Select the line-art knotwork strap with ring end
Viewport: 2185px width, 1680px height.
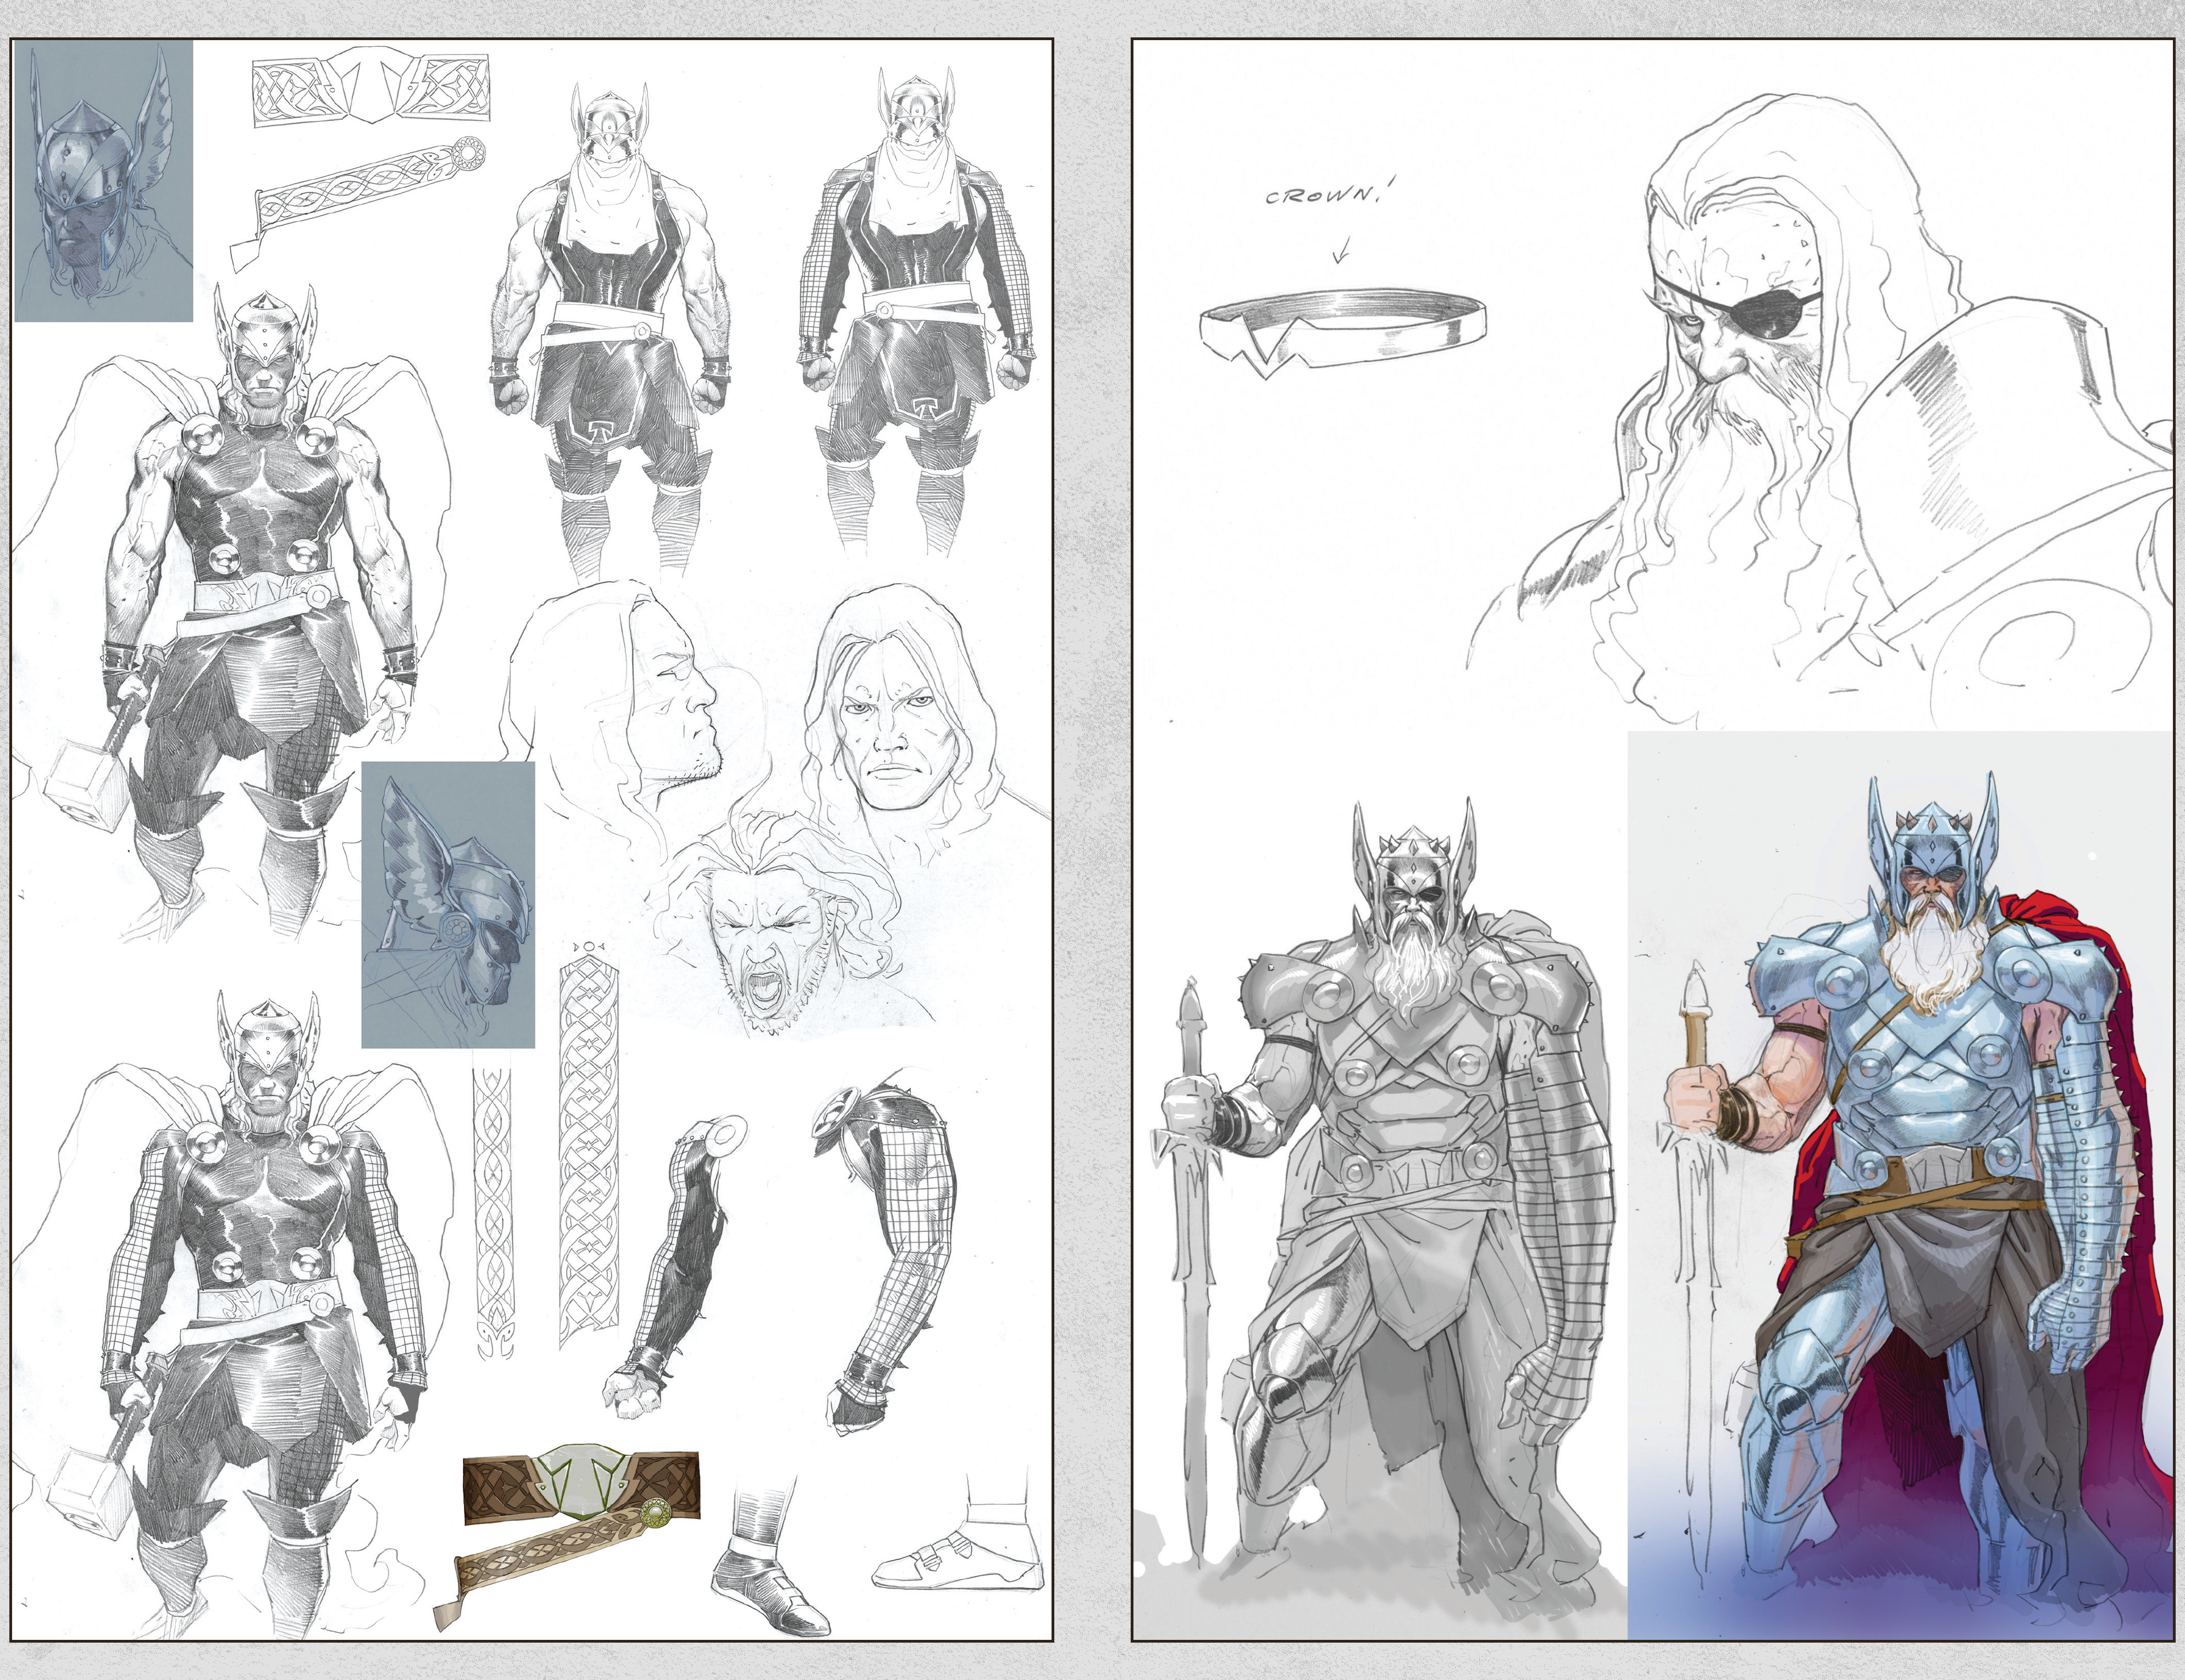tap(358, 204)
